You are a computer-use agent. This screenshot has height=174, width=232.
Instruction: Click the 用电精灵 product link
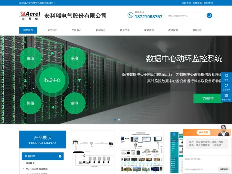coord(30,163)
